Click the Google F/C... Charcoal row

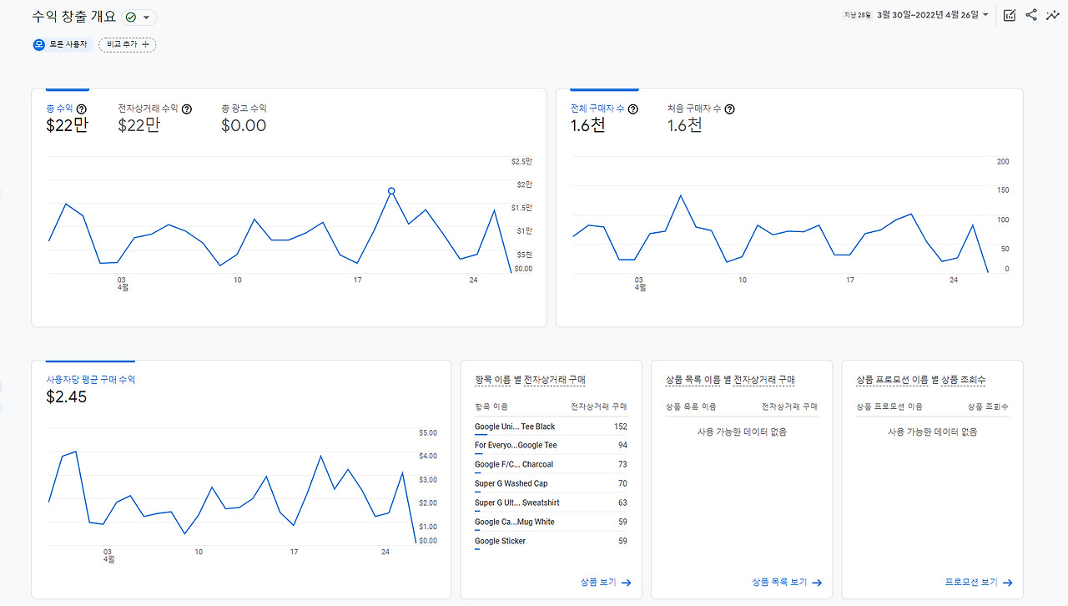551,465
